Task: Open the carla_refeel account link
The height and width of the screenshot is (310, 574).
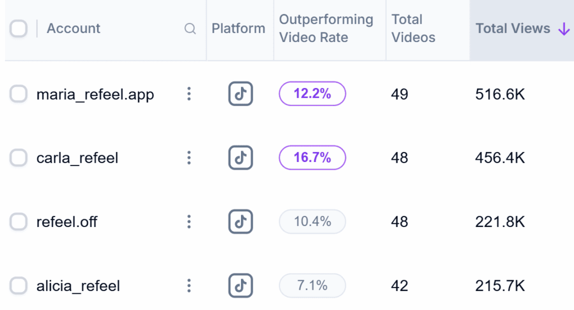Action: [x=77, y=159]
